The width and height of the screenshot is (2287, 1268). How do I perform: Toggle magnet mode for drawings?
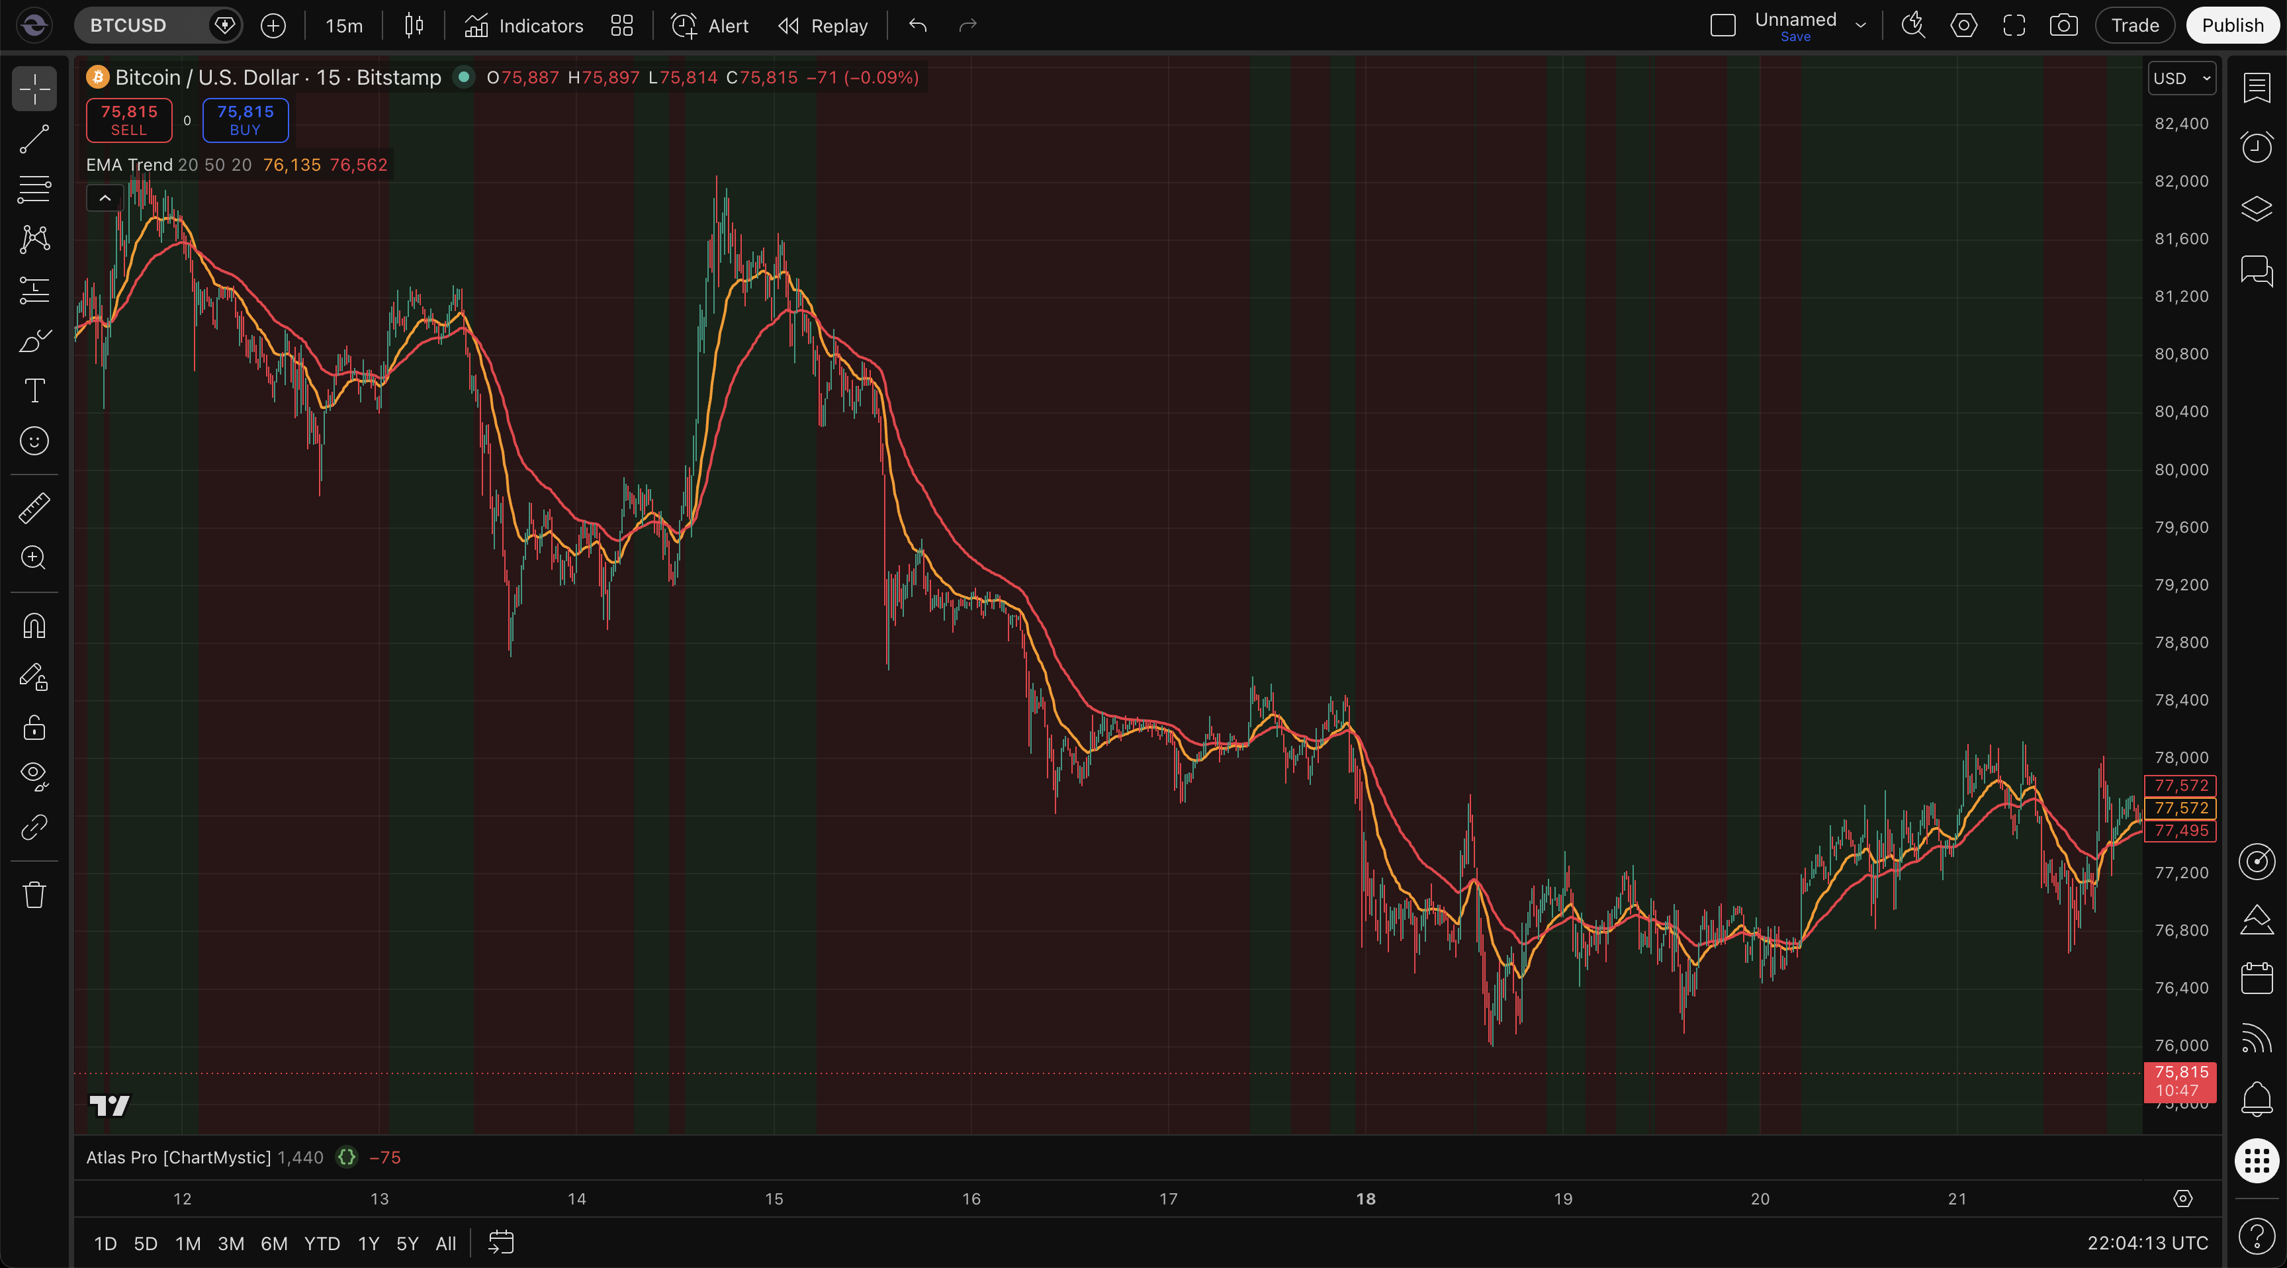pos(34,626)
